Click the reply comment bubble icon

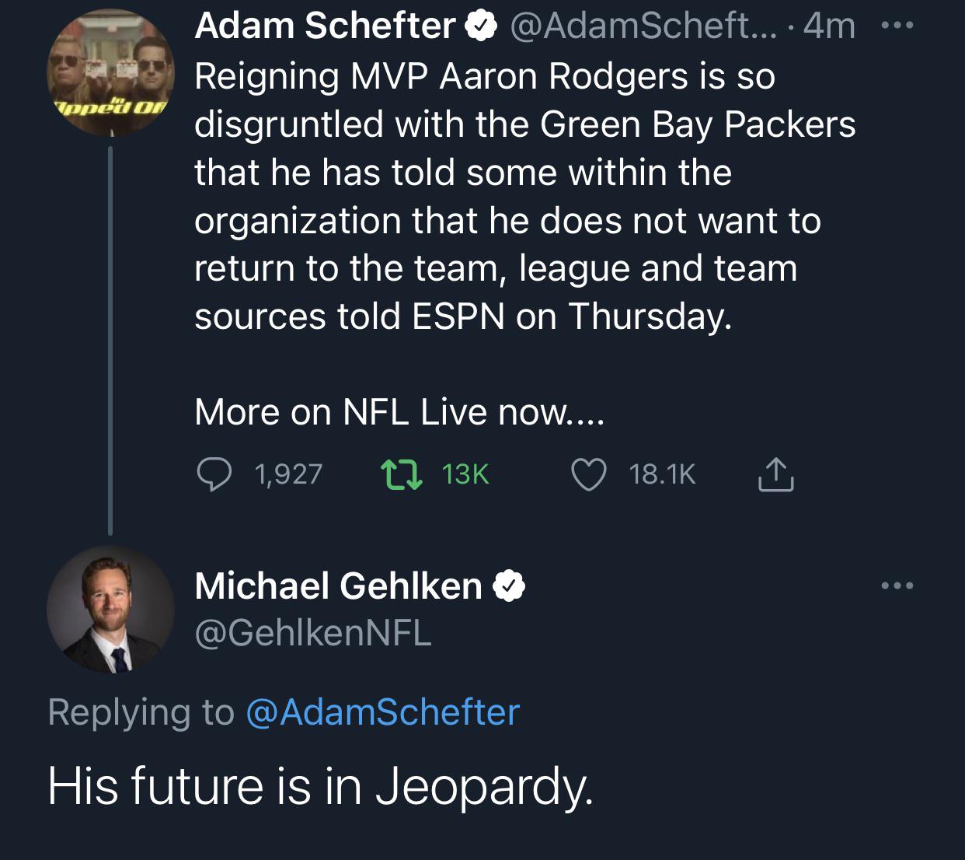pos(214,474)
